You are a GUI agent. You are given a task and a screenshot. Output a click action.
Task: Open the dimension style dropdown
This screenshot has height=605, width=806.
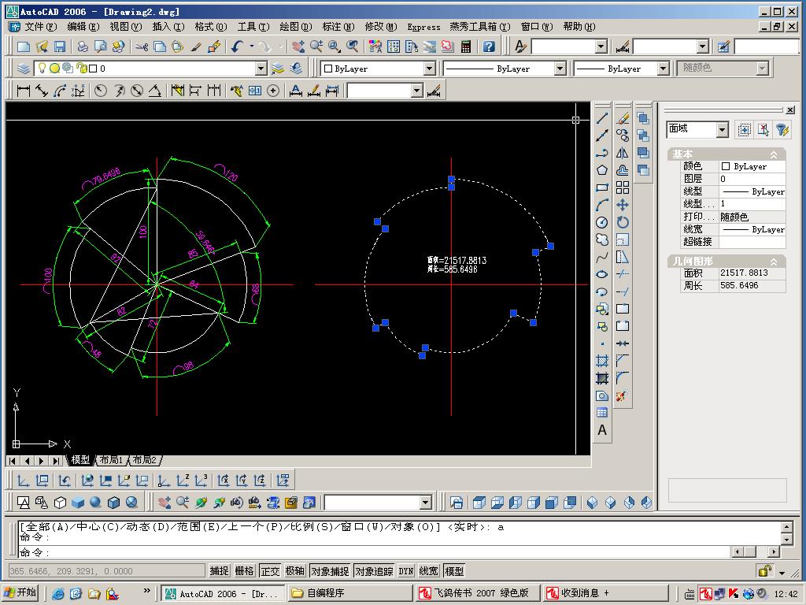[417, 91]
